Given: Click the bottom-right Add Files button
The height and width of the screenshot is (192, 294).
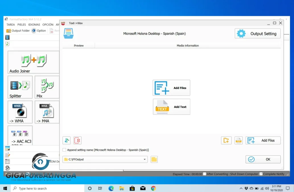Looking at the screenshot, I should pos(263,140).
